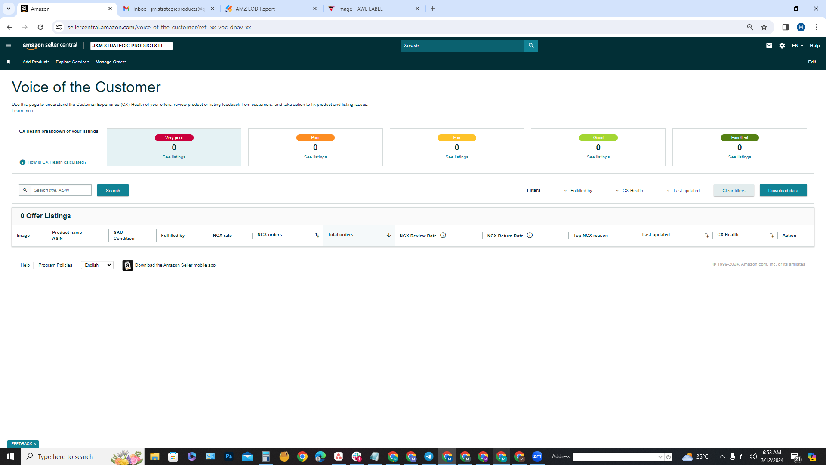Expand the CX Health filter dropdown

tap(629, 191)
